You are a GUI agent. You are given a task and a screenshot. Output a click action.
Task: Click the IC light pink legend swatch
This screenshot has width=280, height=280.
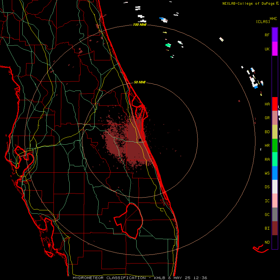275,201
